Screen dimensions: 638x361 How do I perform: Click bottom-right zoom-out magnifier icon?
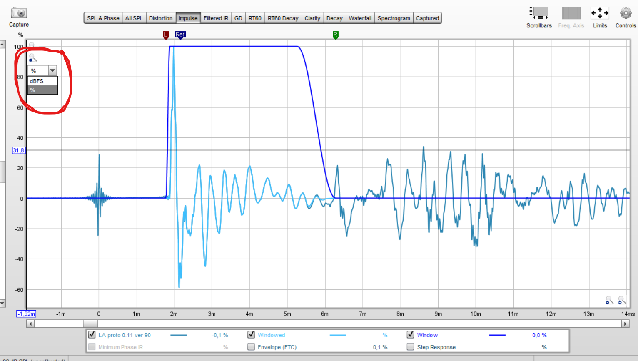coord(609,300)
